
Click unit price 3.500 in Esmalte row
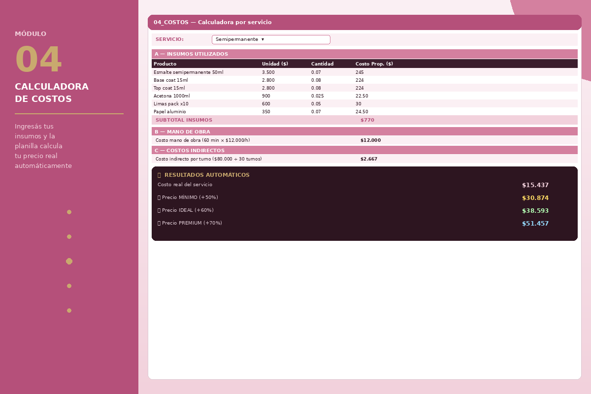point(268,72)
